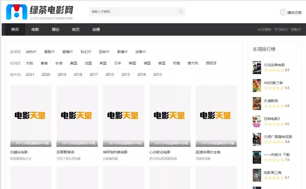Open poster above 神探伽利略电影
Viewport: 306px width, 189px height.
(x=123, y=116)
